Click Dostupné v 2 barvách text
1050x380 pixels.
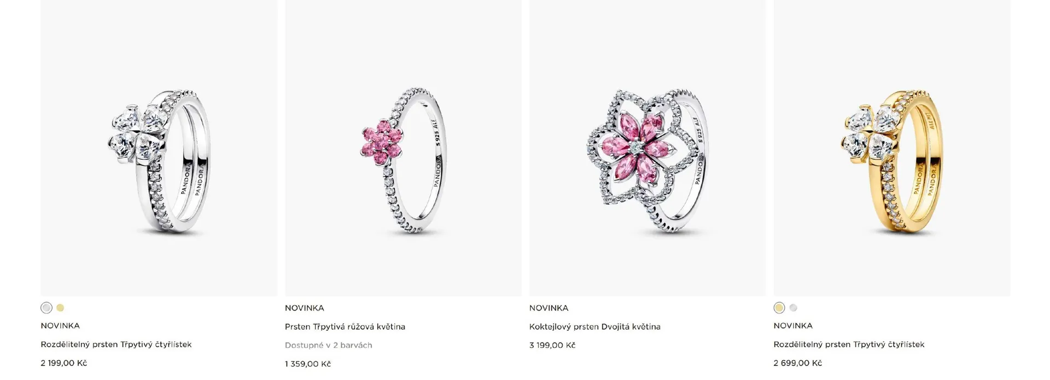(x=329, y=345)
